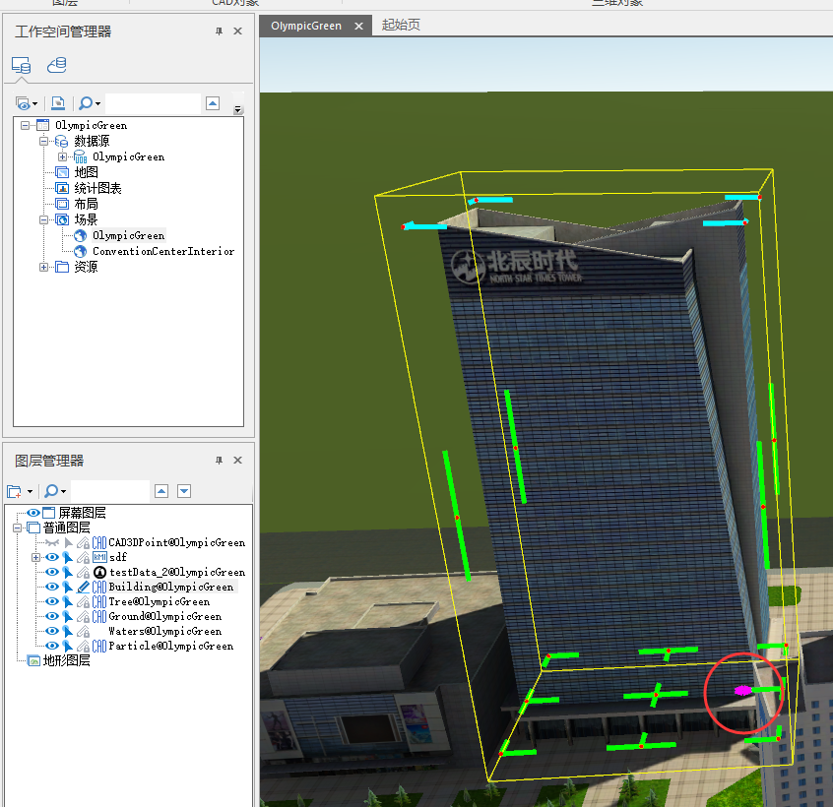This screenshot has height=807, width=833.
Task: Move layer up with up arrow button
Action: tap(161, 491)
